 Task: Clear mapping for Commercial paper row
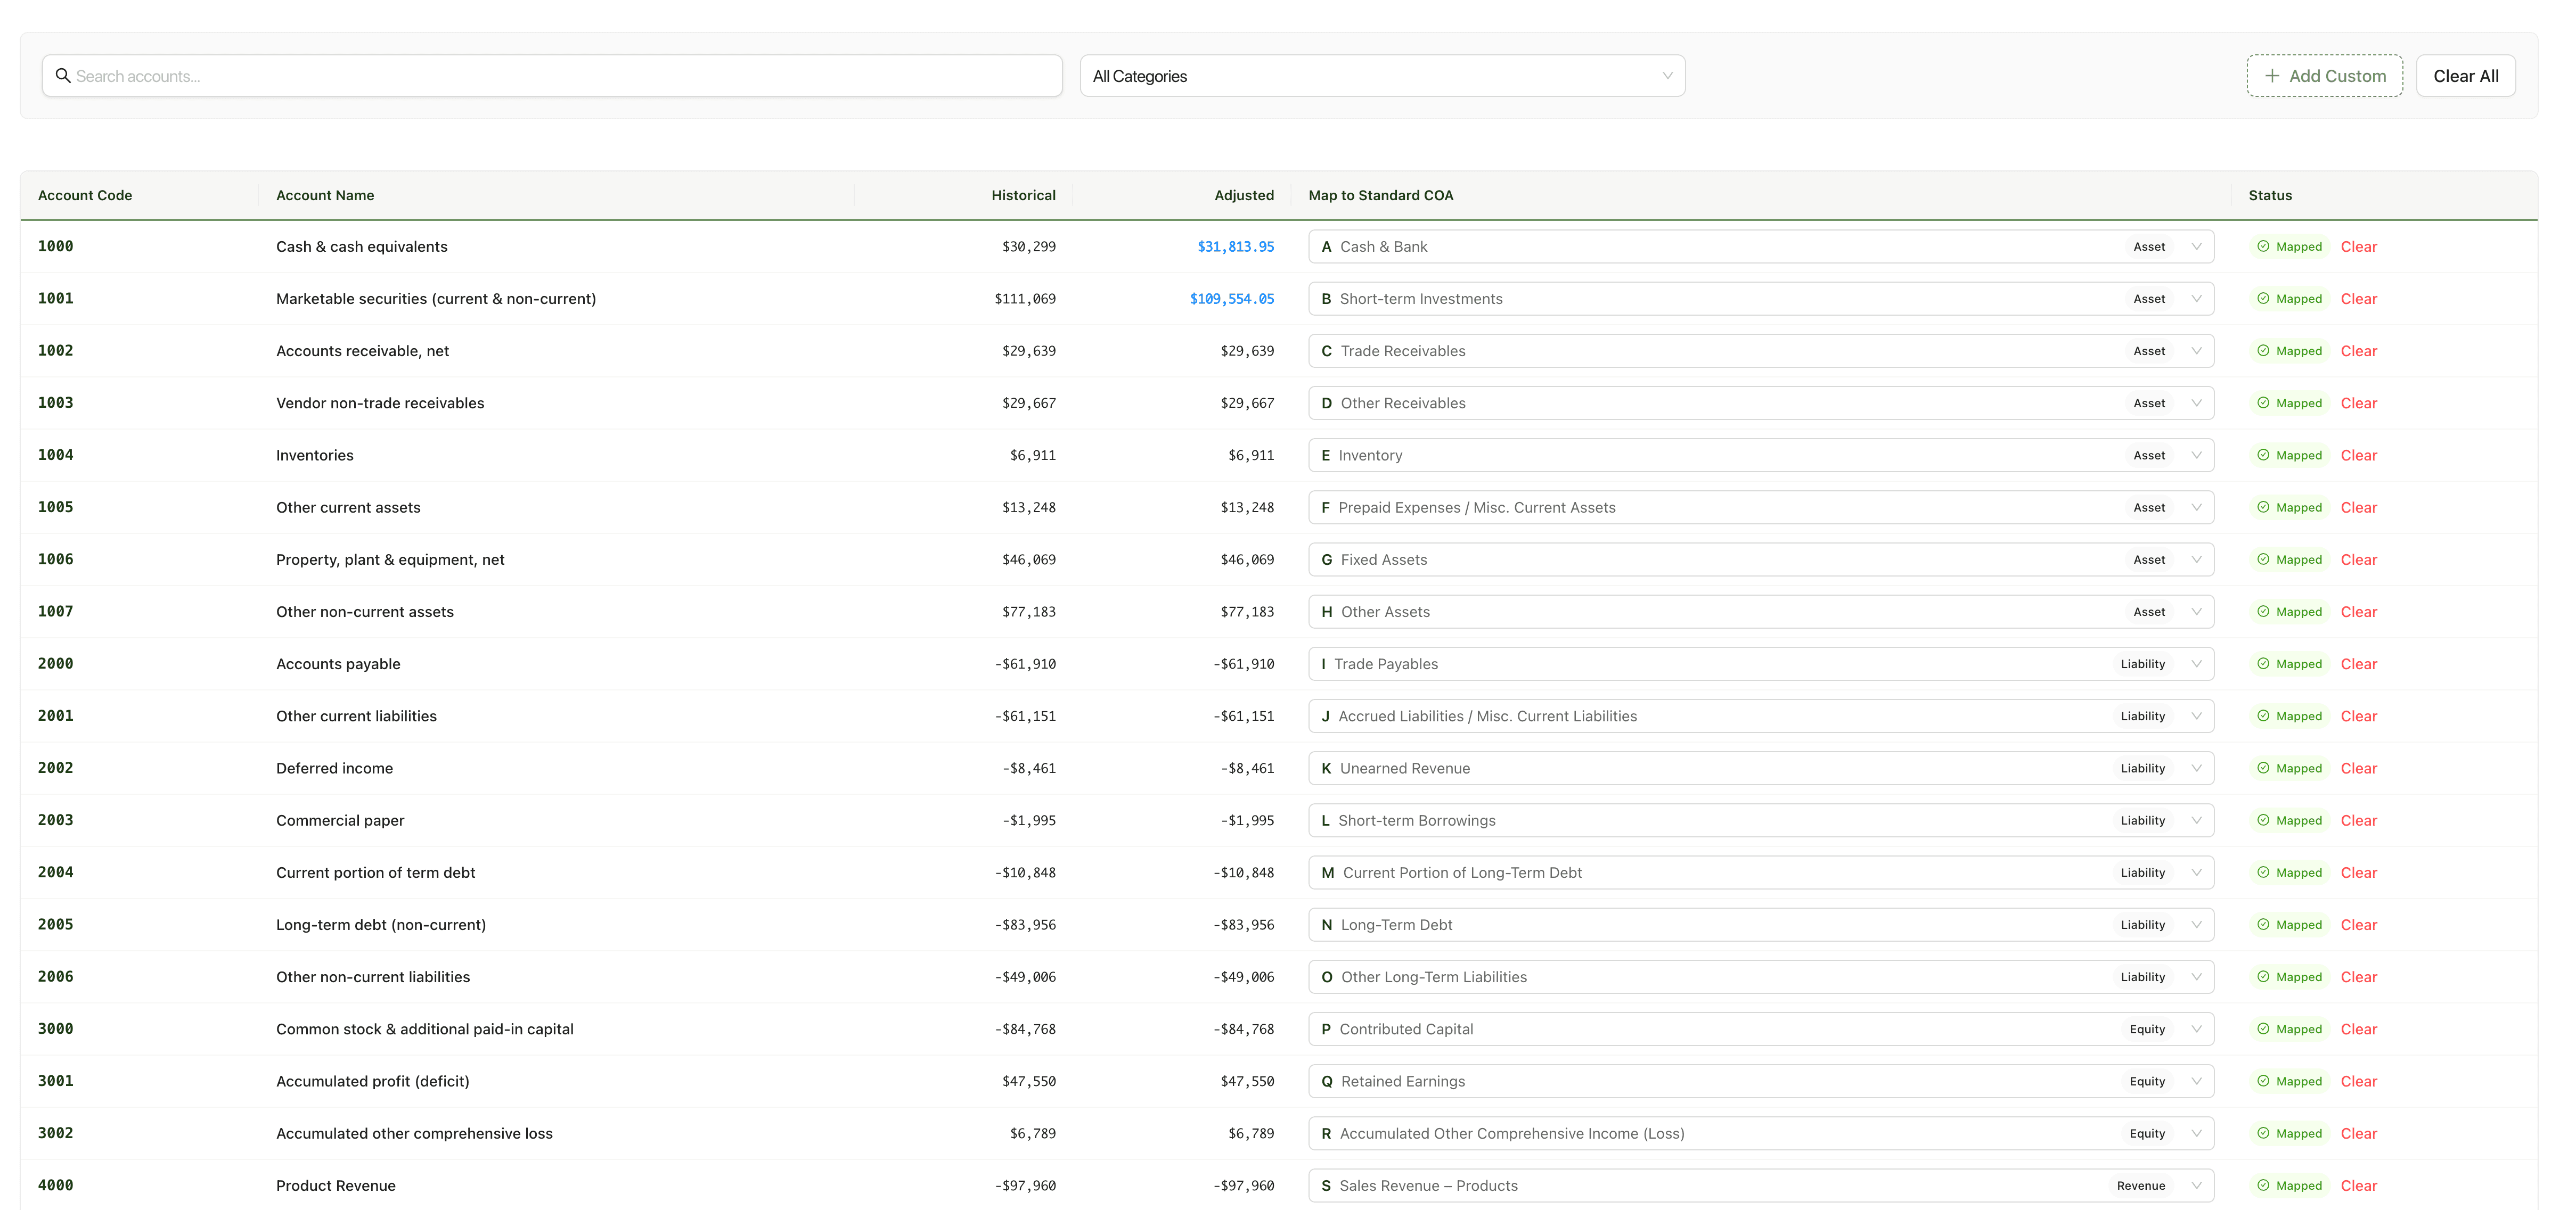[x=2358, y=820]
